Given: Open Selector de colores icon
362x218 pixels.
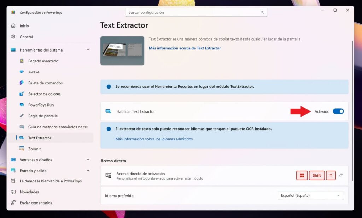Looking at the screenshot, I should (22, 94).
